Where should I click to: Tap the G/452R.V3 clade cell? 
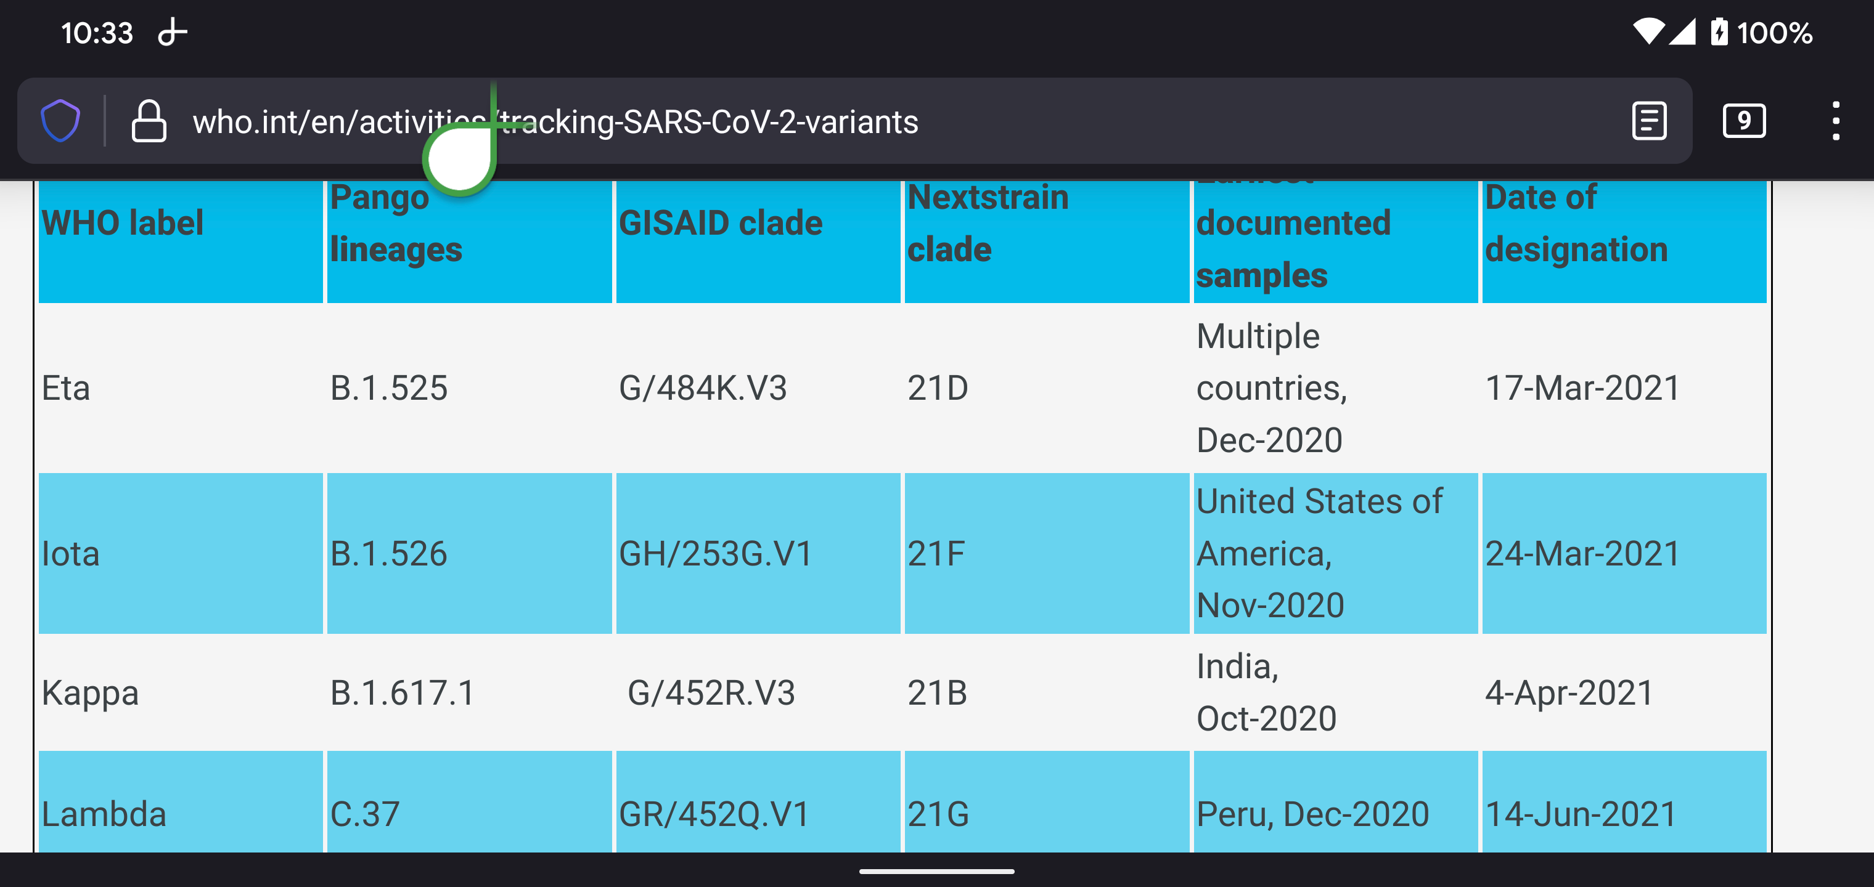click(x=711, y=693)
